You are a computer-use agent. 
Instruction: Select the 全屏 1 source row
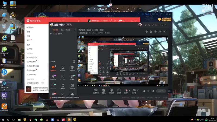tap(63, 34)
